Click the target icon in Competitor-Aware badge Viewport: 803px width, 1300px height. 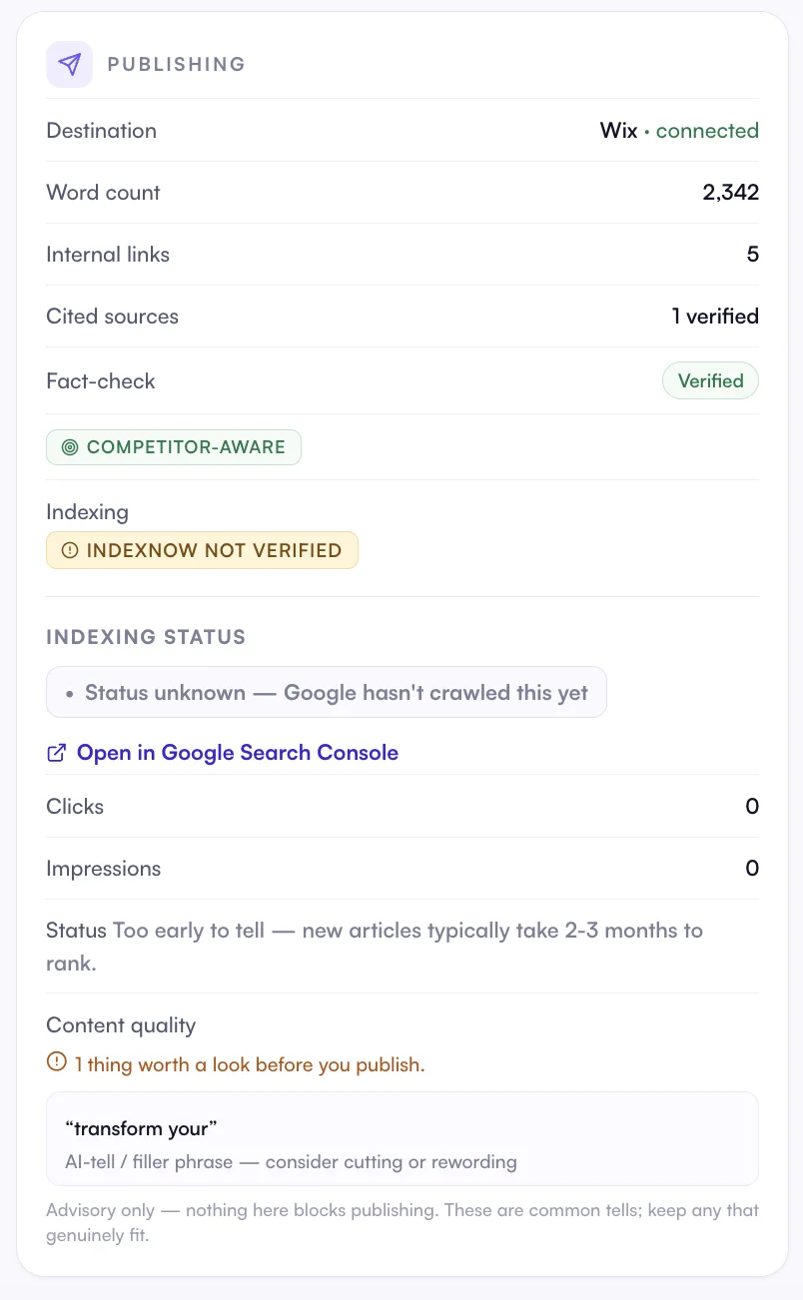click(x=69, y=447)
